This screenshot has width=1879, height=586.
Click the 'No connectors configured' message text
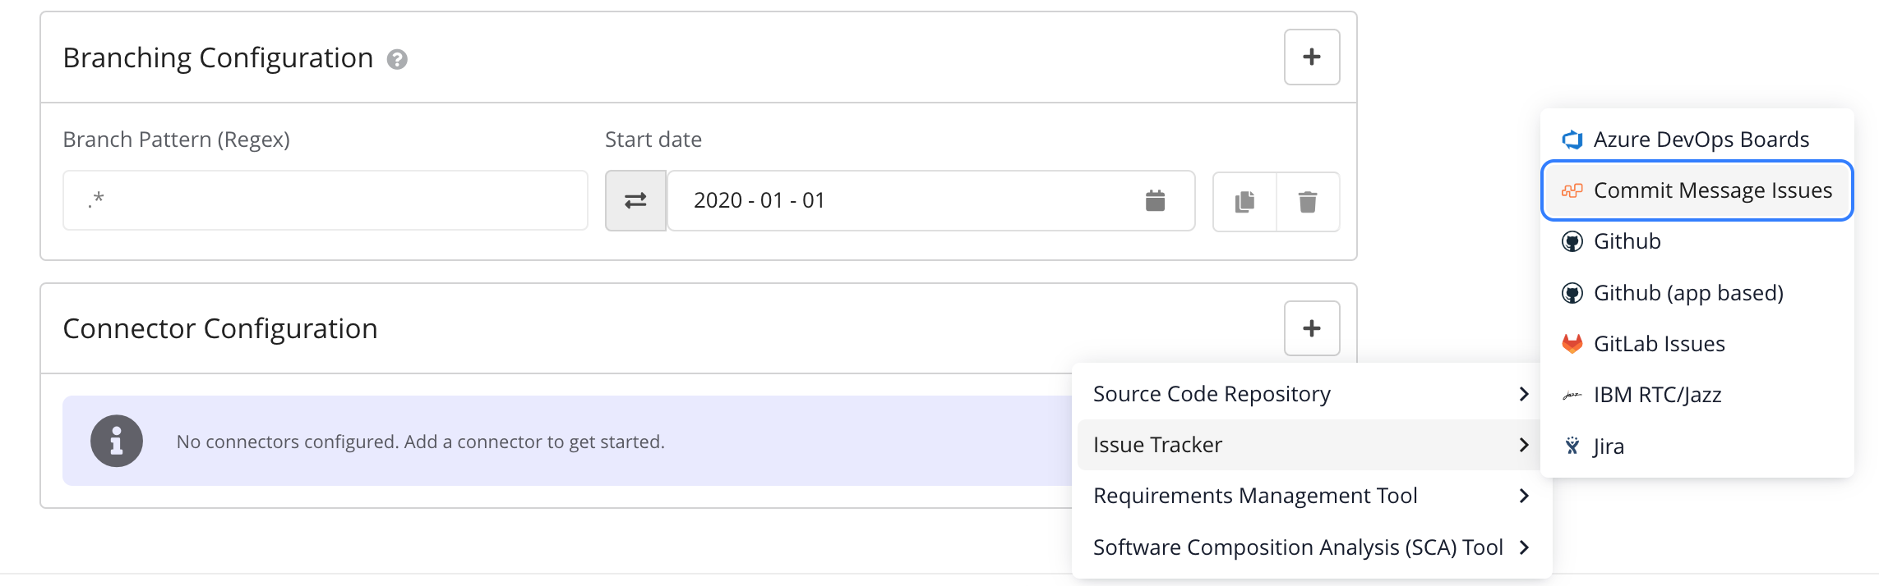tap(421, 442)
